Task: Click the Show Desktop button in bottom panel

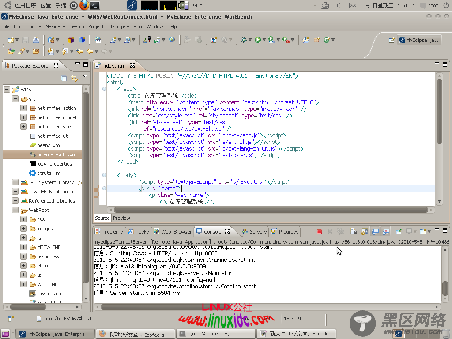Action: coord(5,334)
